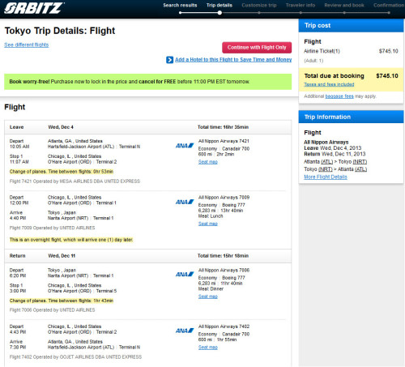Click the Continue with Flight Only button

[x=257, y=48]
